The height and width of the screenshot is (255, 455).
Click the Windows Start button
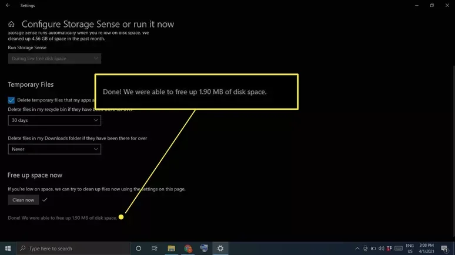click(x=8, y=249)
